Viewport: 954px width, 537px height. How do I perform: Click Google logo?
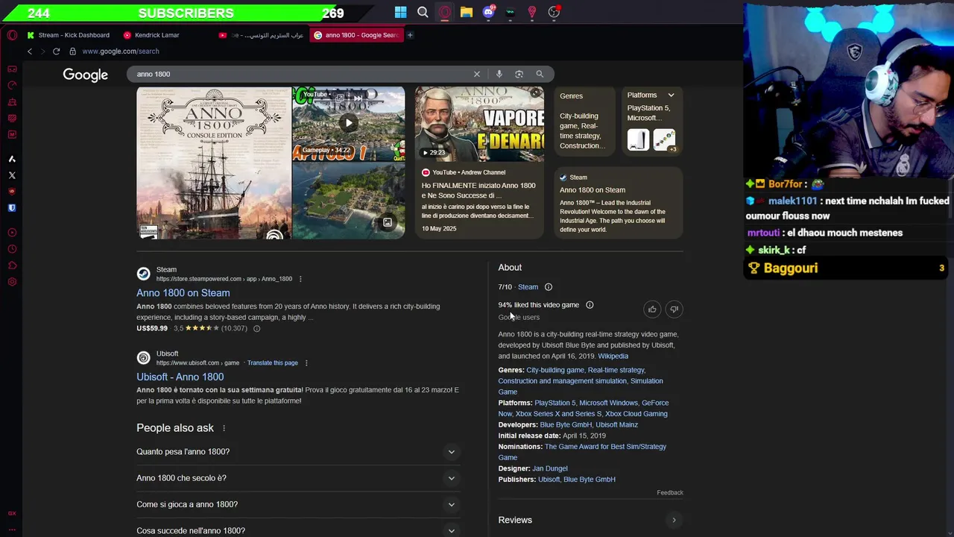coord(85,75)
